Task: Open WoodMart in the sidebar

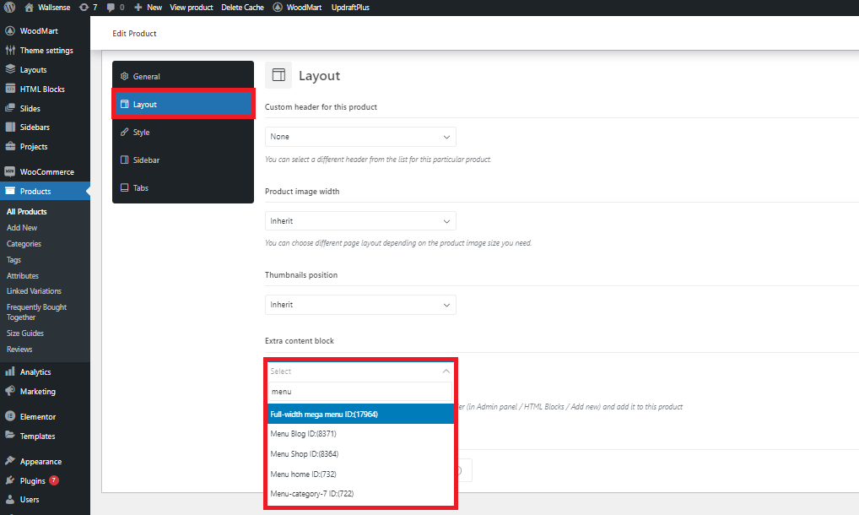Action: (x=45, y=30)
